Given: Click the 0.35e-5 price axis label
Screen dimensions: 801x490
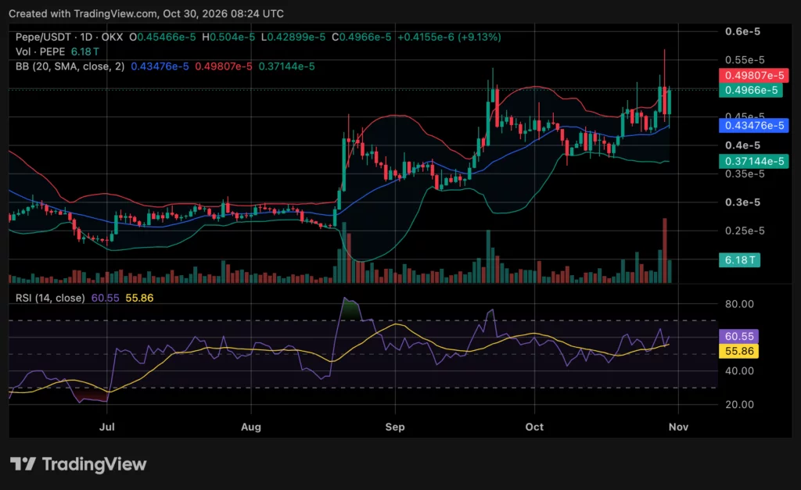Looking at the screenshot, I should click(745, 174).
